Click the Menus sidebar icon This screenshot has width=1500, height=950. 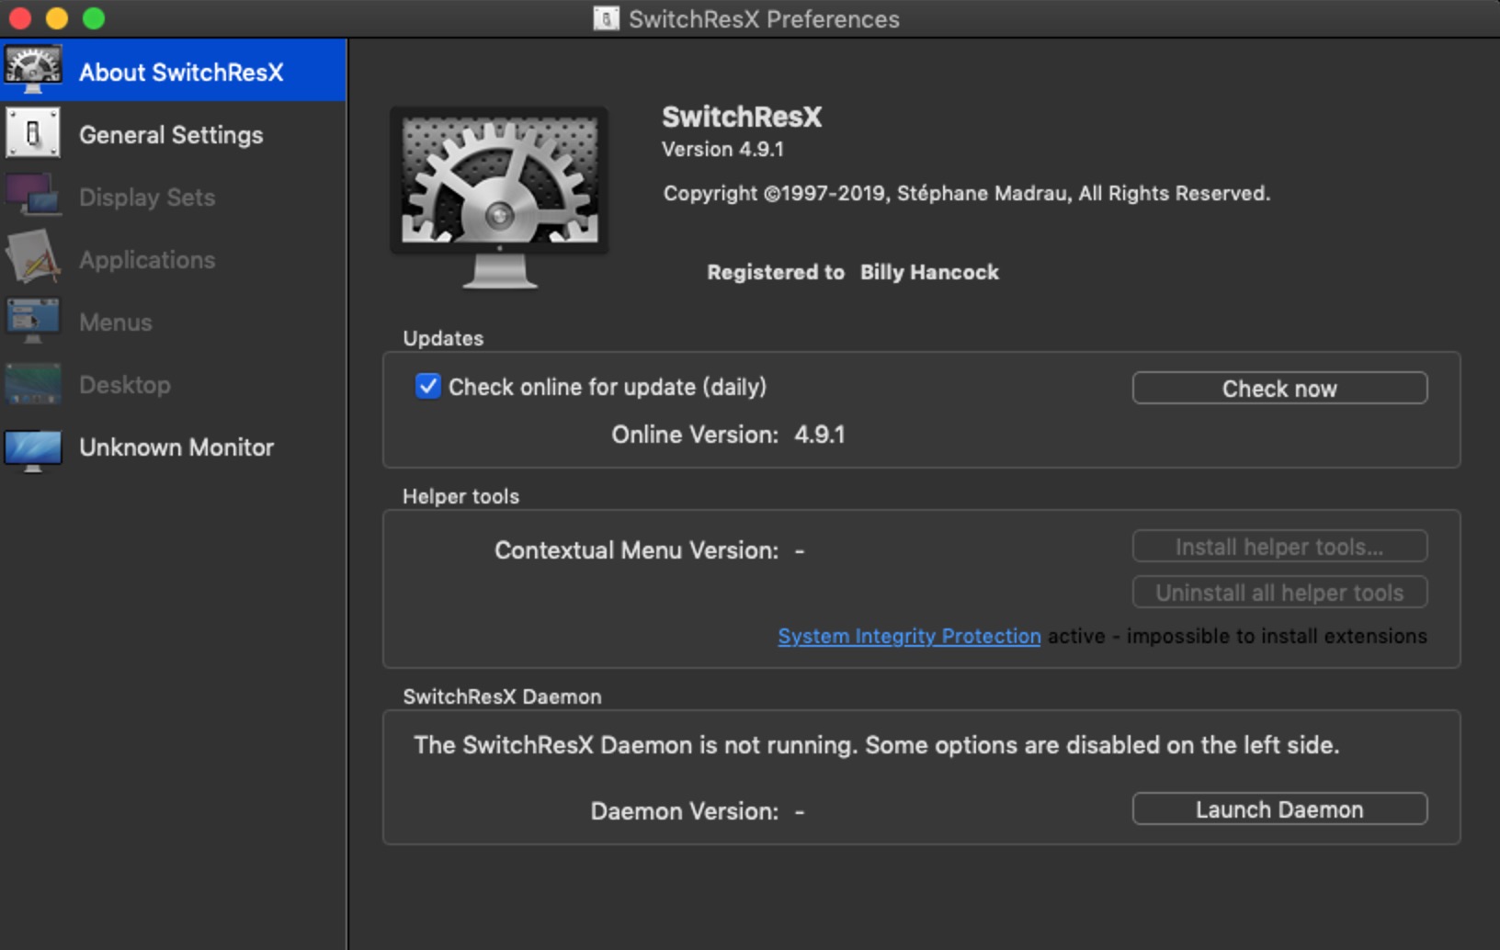[33, 321]
